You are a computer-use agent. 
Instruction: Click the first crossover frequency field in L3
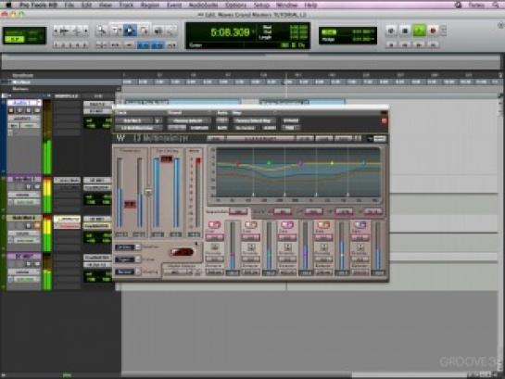[x=283, y=211]
